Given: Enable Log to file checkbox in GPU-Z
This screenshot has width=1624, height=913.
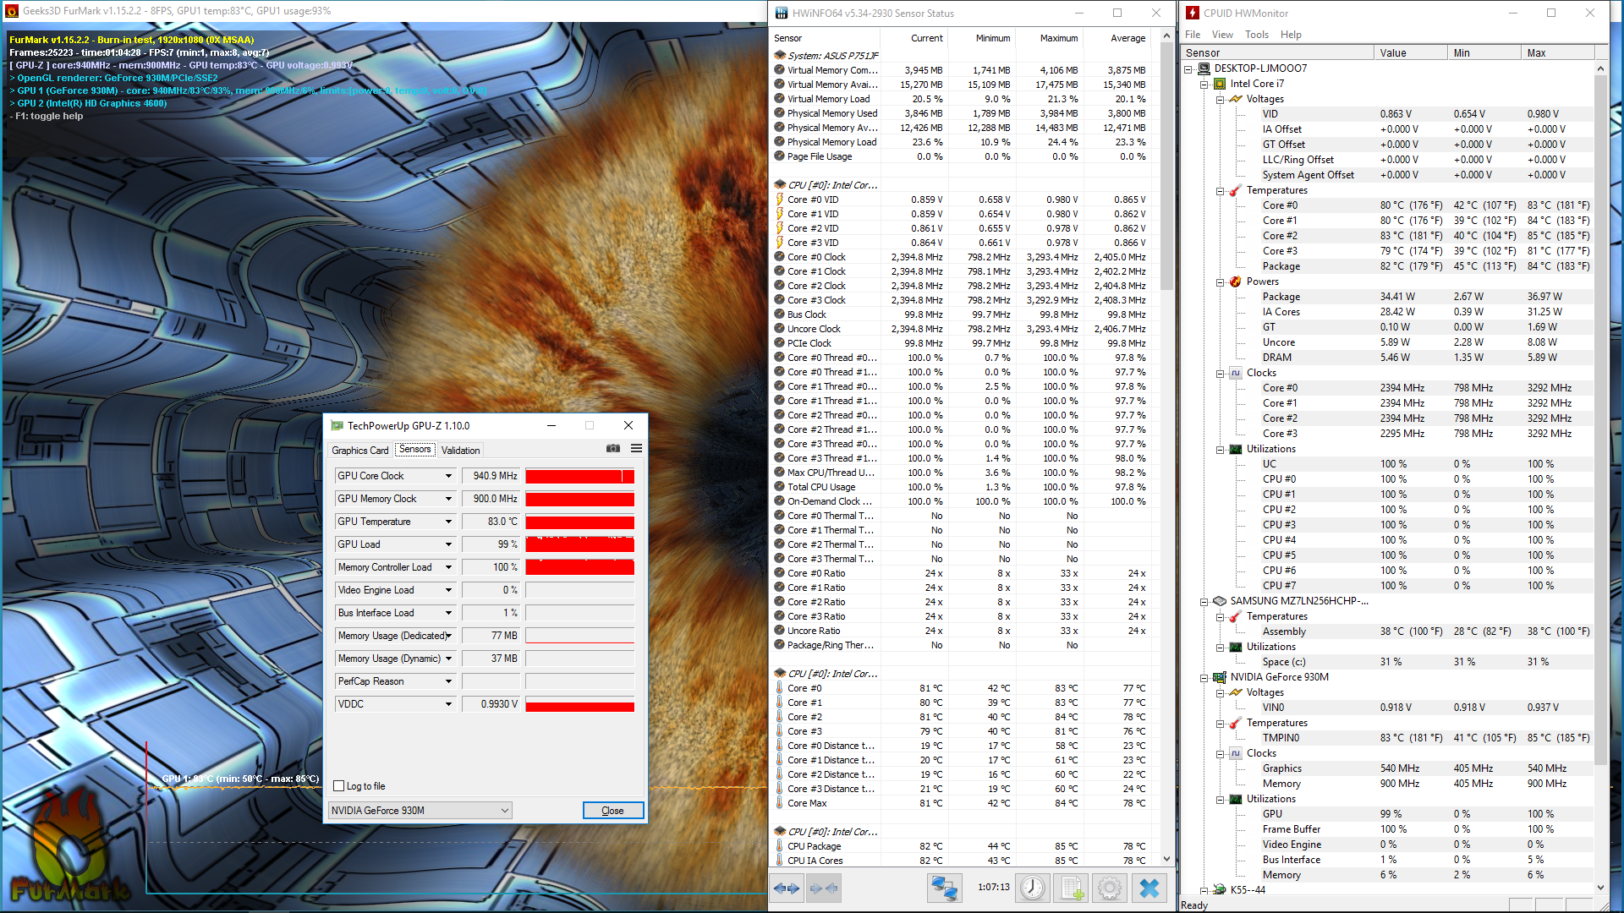Looking at the screenshot, I should point(339,786).
